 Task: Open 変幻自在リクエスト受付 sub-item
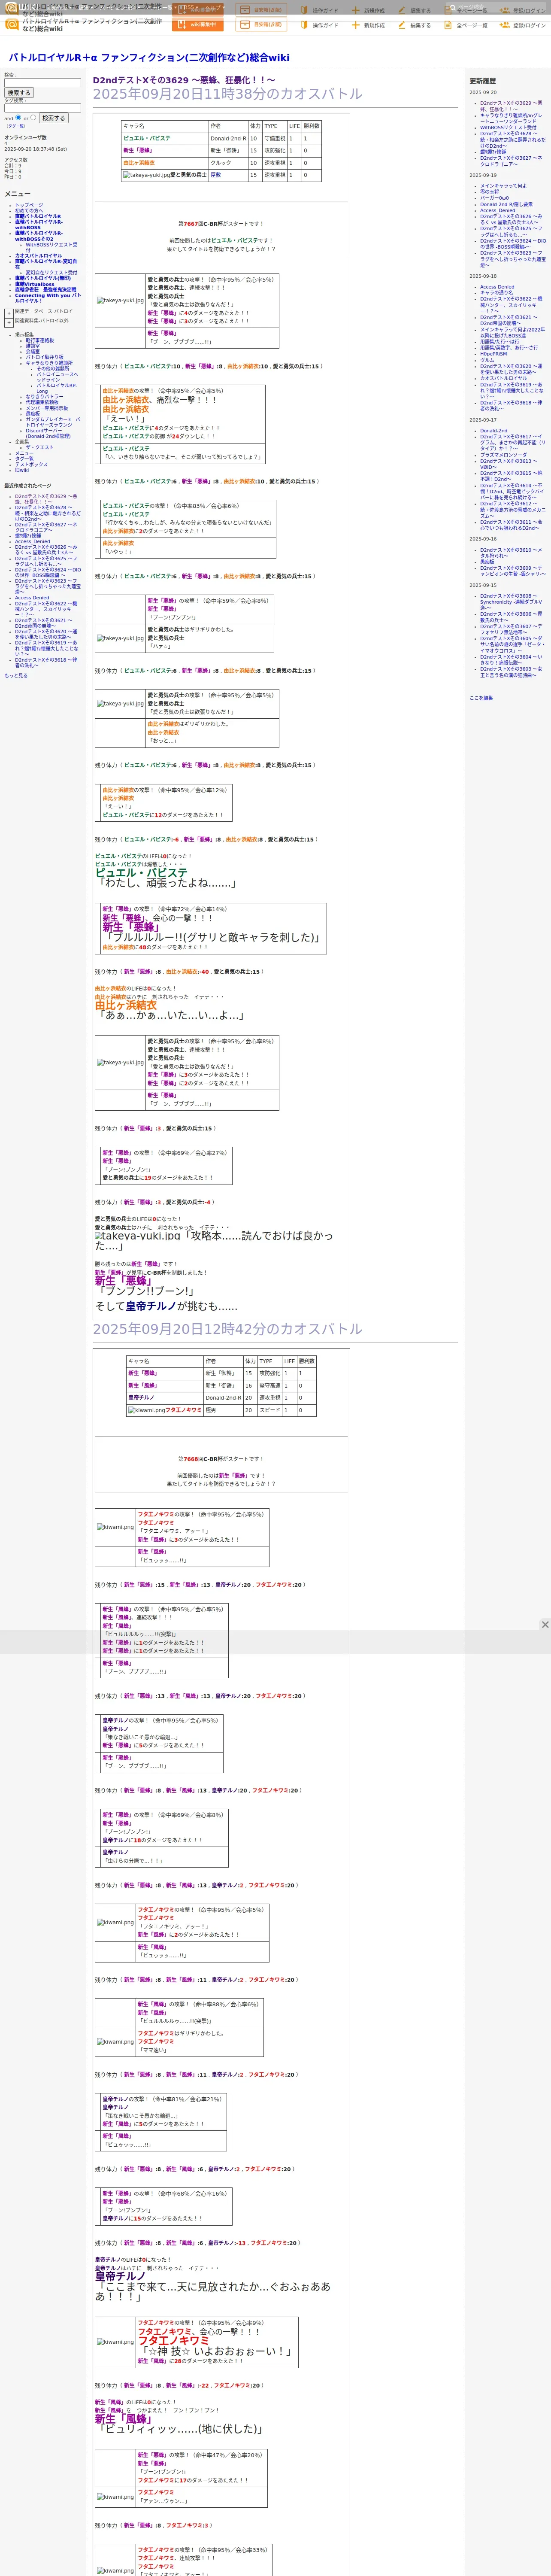(x=51, y=272)
